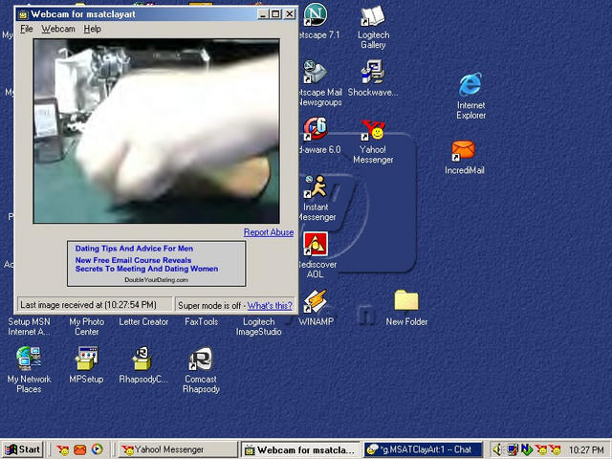Click "Super mode is off" status text
This screenshot has height=459, width=612.
[x=209, y=306]
